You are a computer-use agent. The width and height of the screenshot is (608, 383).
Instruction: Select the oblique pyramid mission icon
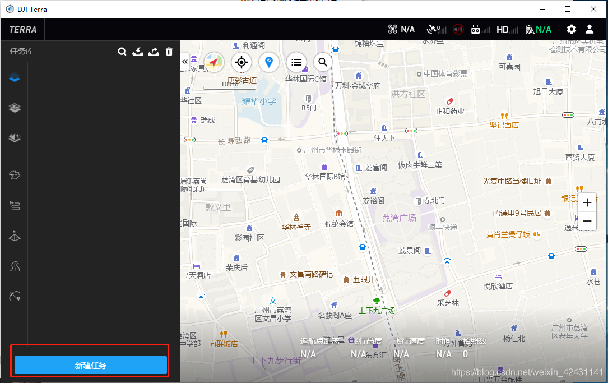15,236
